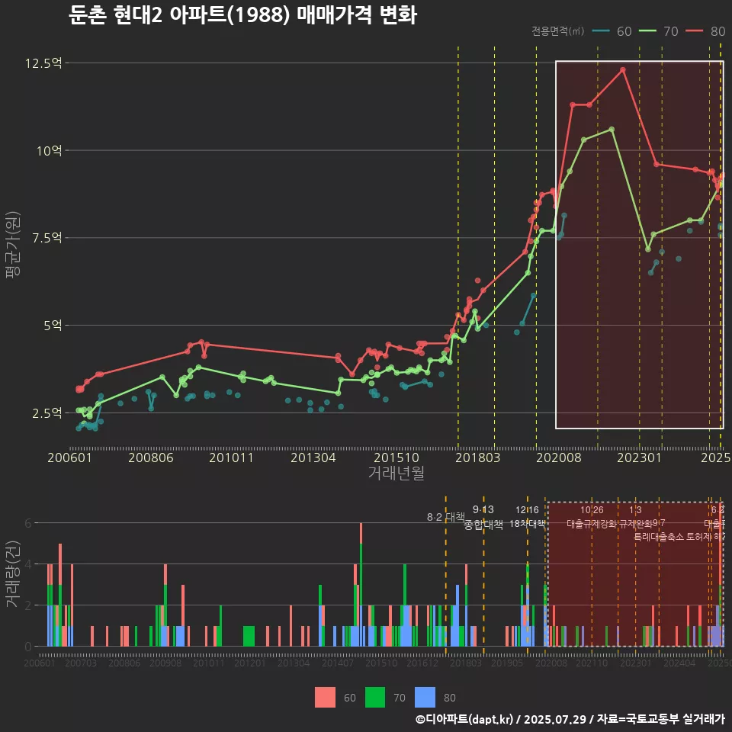
Task: Select the 6 label on volume axis
Action: [x=28, y=523]
